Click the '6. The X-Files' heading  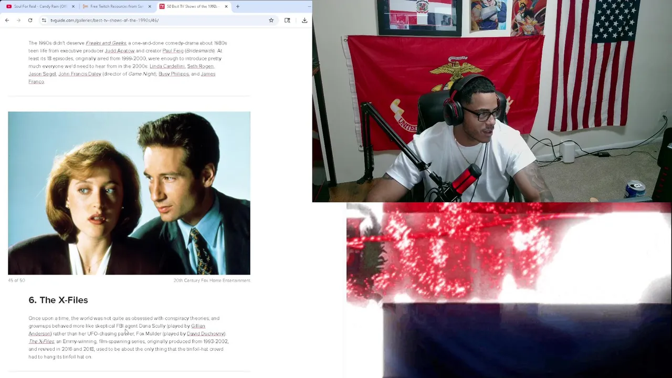click(x=58, y=300)
